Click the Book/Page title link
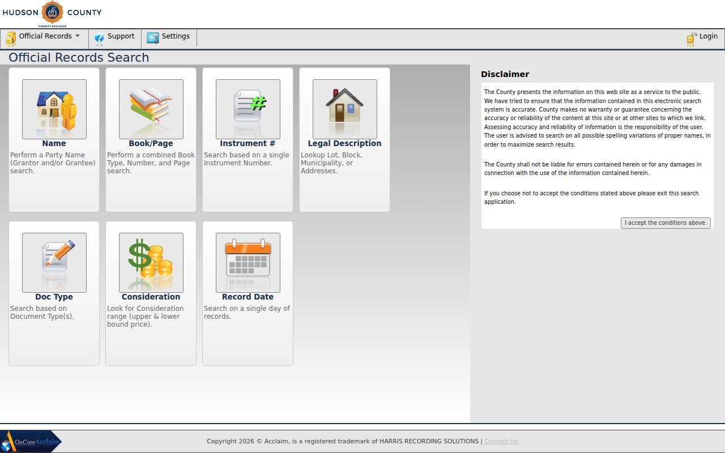725x453 pixels. pyautogui.click(x=151, y=144)
